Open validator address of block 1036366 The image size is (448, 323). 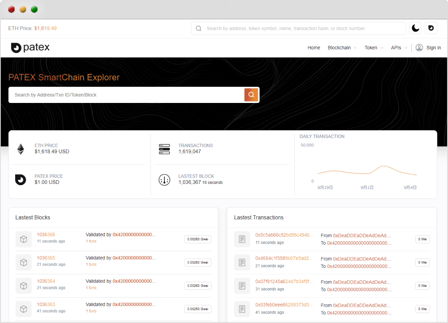[134, 235]
